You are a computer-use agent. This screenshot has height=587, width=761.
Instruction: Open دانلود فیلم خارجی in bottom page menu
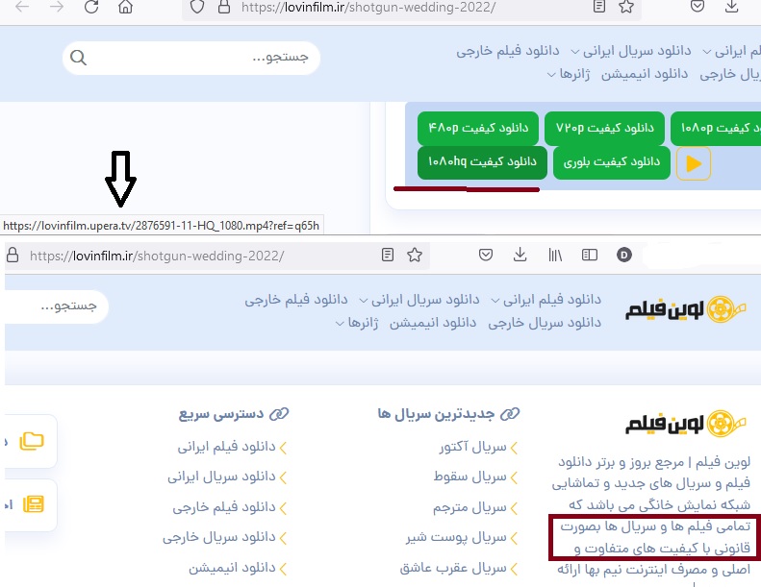(x=296, y=300)
